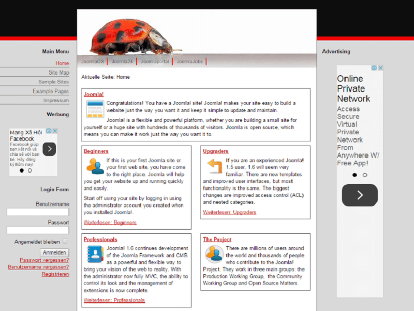The height and width of the screenshot is (311, 414).
Task: Click the Benutzername input field
Action: (38, 212)
